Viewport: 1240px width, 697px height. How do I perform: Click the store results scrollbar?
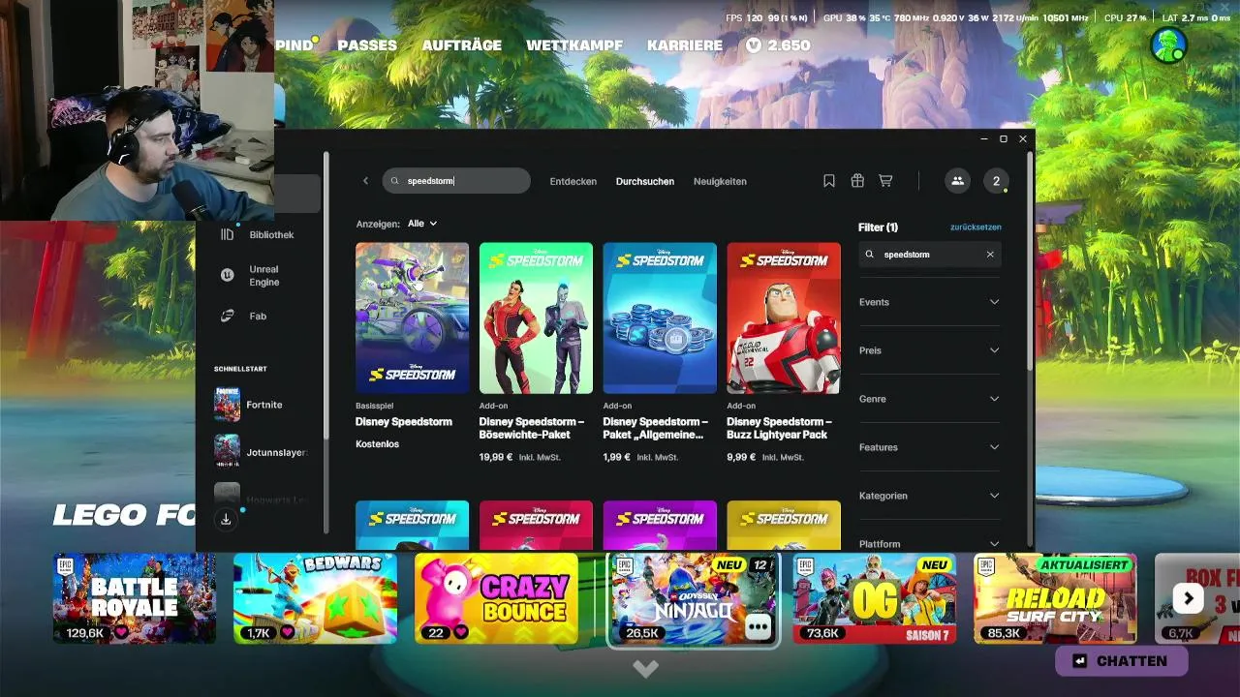[x=1029, y=261]
